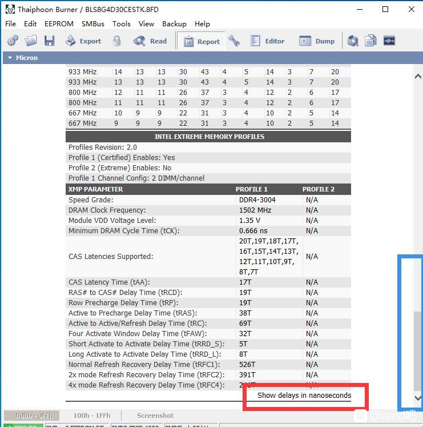Image resolution: width=423 pixels, height=427 pixels.
Task: Click the DDR4-3004 speed grade value
Action: coord(257,200)
